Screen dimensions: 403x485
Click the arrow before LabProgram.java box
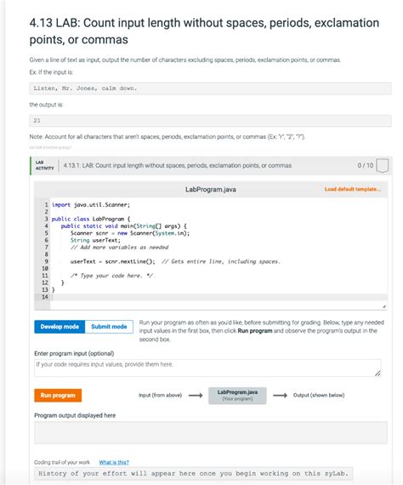point(196,396)
